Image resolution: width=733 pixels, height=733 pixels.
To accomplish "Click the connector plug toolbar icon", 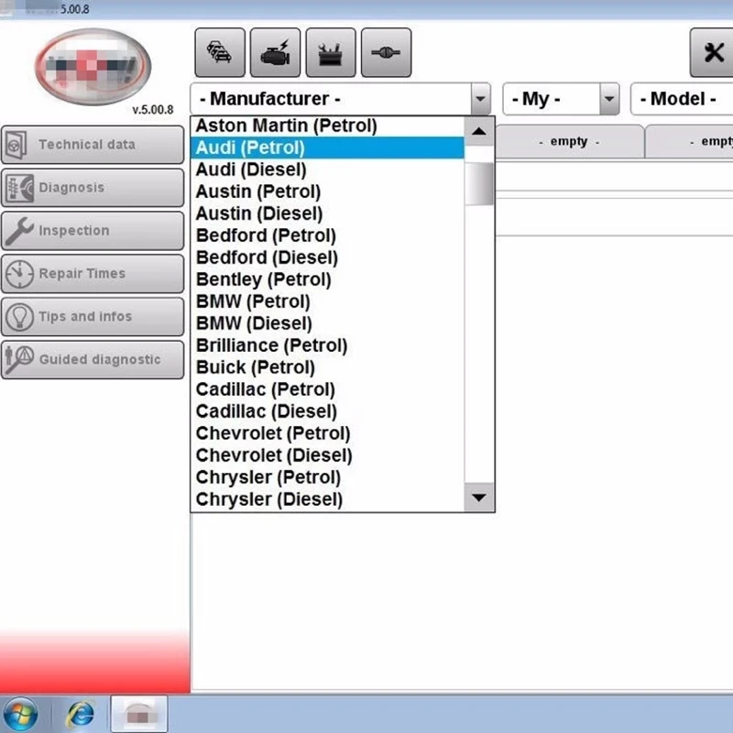I will 386,52.
